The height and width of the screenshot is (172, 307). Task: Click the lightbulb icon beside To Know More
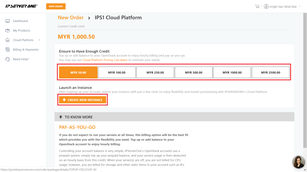pyautogui.click(x=61, y=117)
